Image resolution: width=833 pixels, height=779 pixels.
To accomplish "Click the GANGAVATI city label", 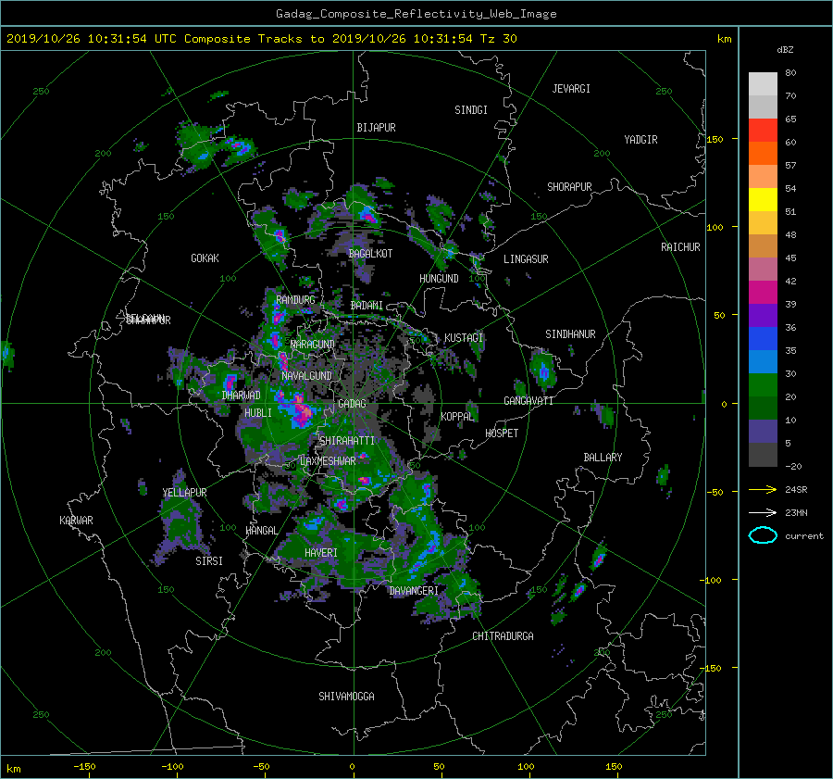I will click(528, 401).
